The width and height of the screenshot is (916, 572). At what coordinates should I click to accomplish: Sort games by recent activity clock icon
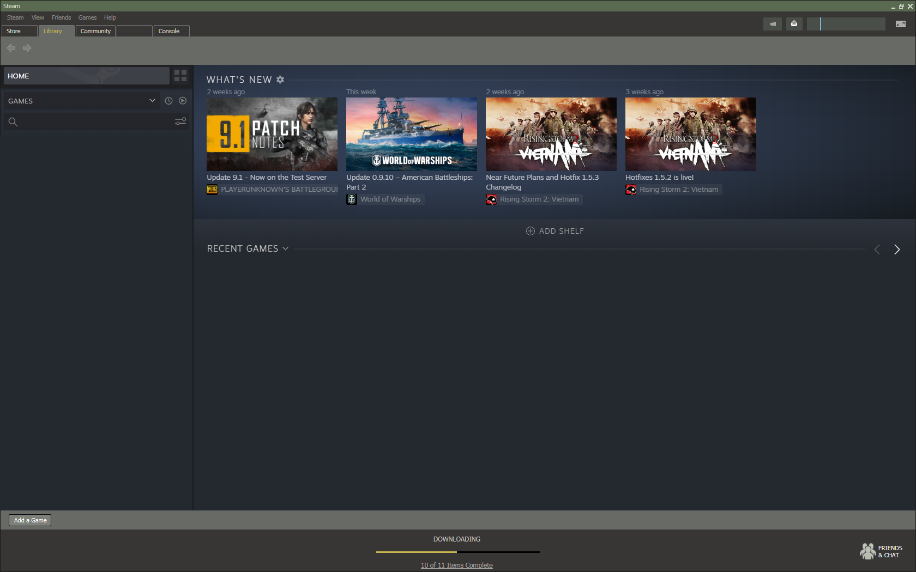168,101
